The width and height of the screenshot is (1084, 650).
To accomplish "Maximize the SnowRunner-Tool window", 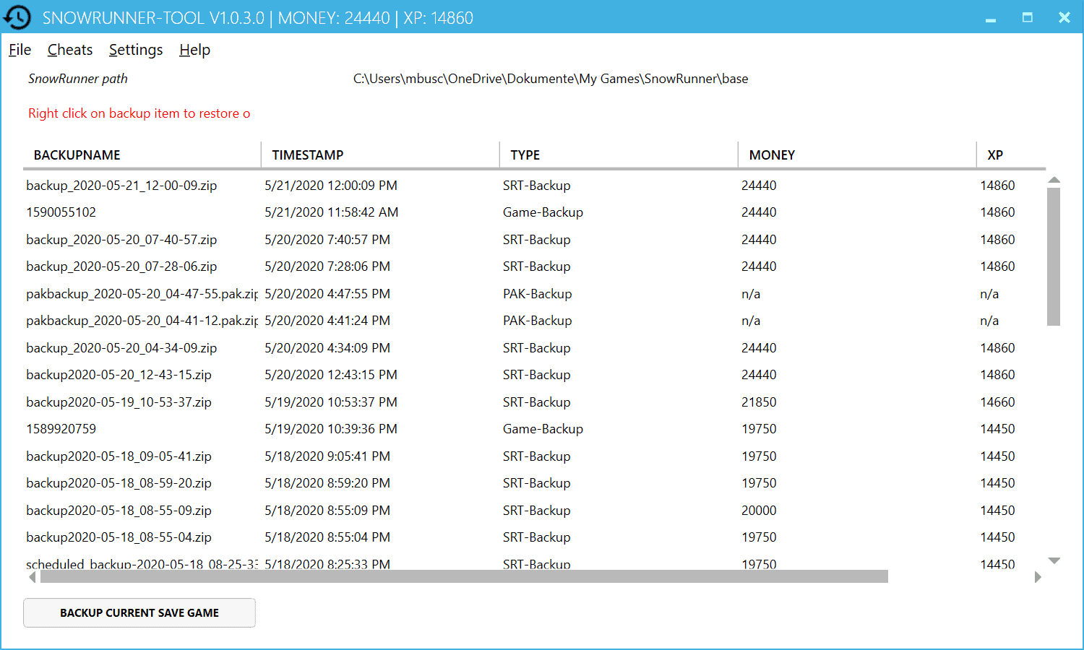I will (1027, 17).
